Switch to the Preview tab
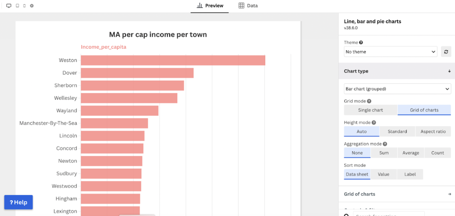Screen dimensions: 455x216 pos(210,6)
